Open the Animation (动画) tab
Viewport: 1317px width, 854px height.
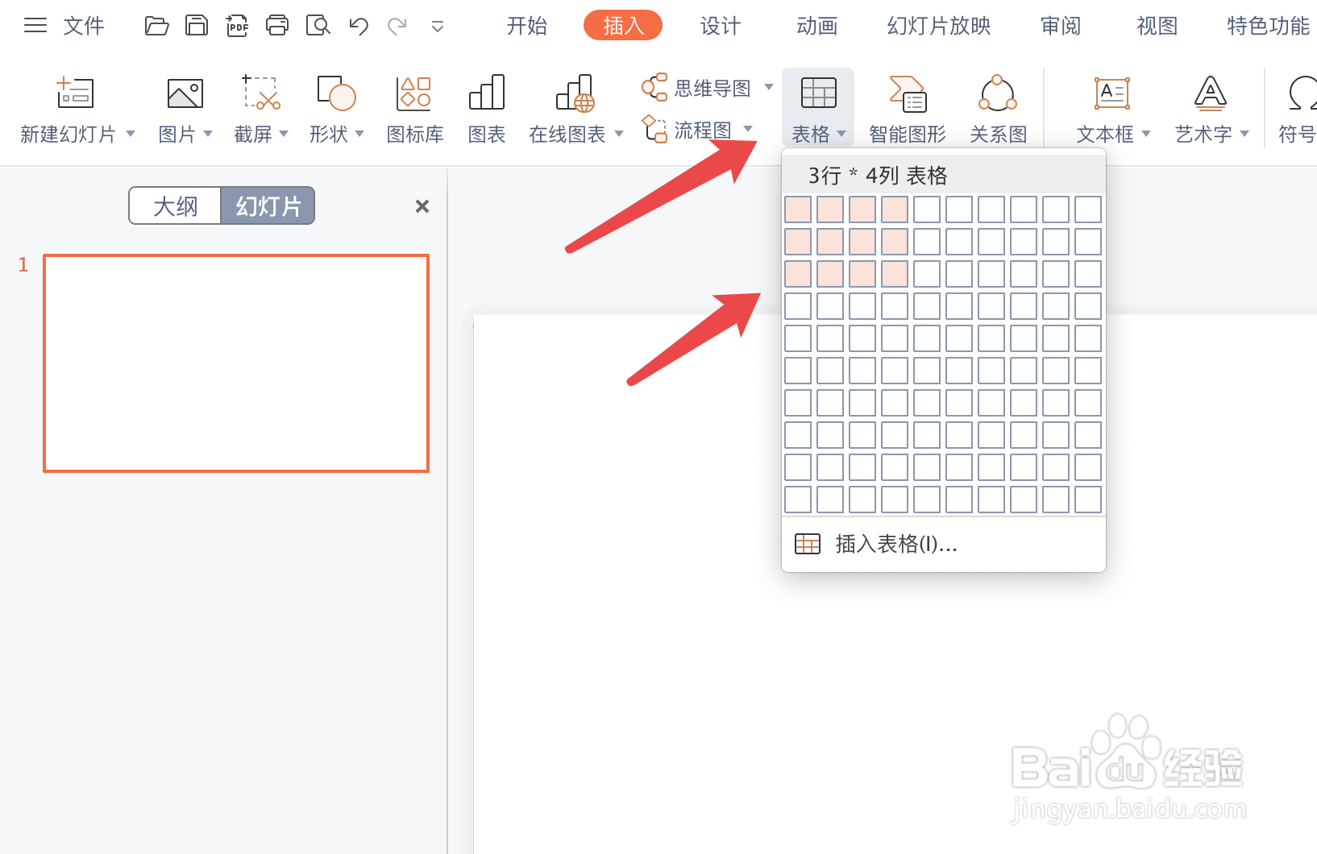(x=816, y=26)
